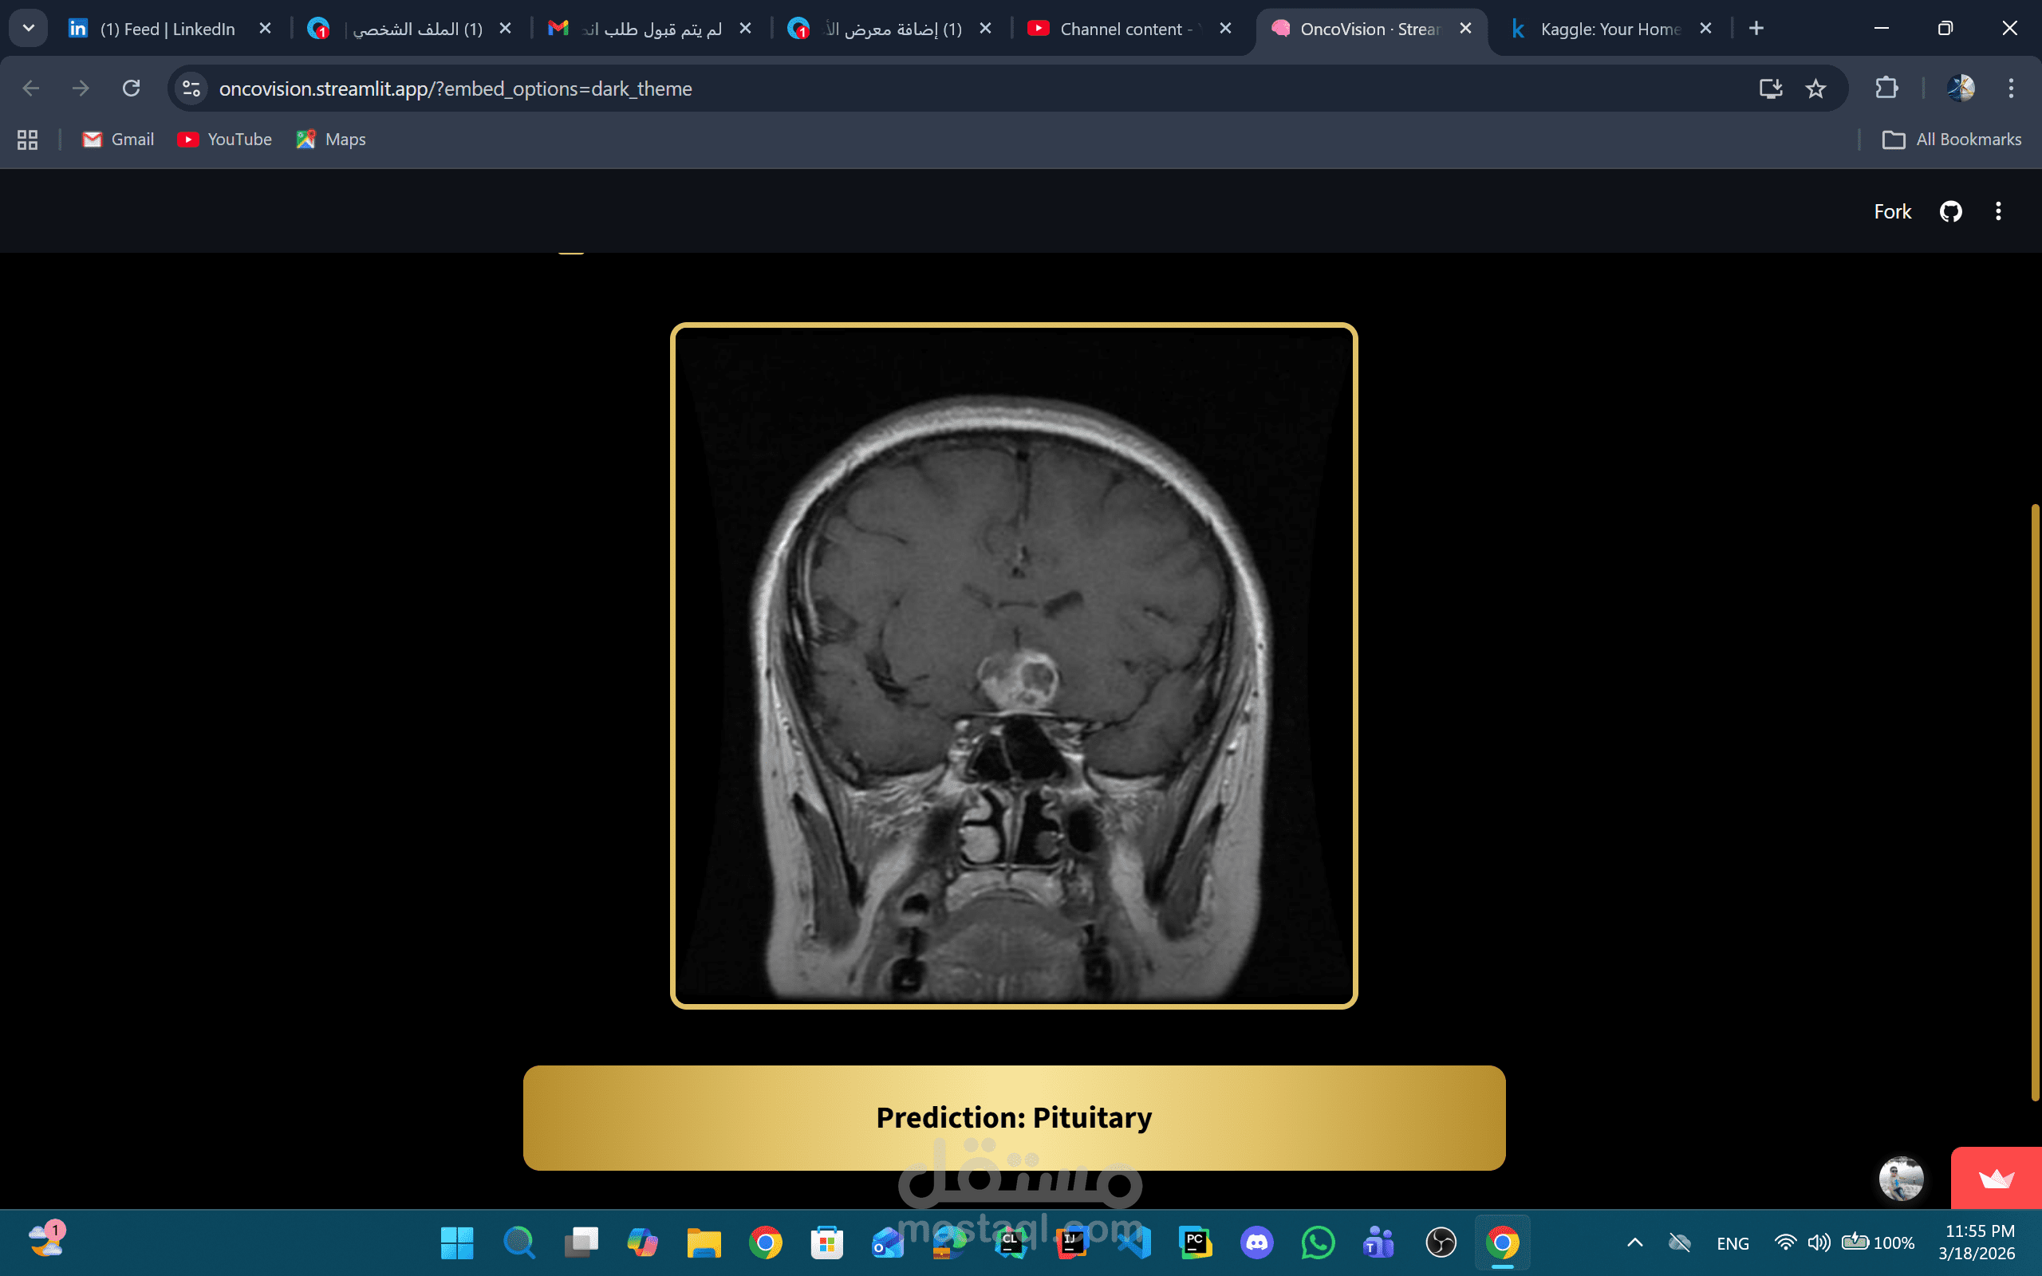Open the new tab plus button
The width and height of the screenshot is (2042, 1276).
tap(1756, 29)
